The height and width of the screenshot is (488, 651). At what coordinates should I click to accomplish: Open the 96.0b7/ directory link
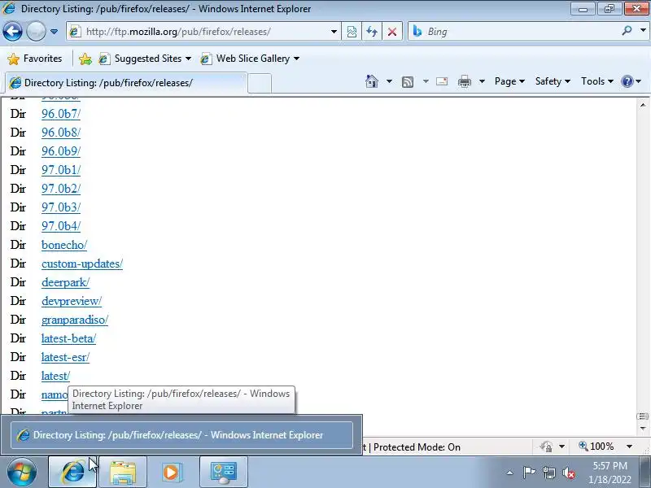coord(61,114)
